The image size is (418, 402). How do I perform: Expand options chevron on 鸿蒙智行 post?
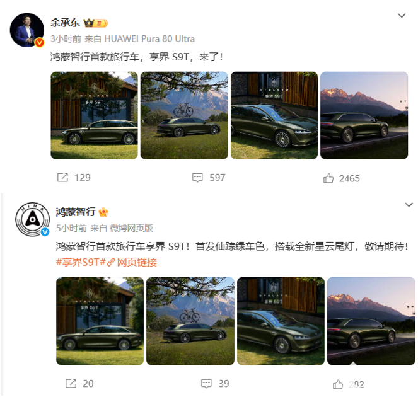click(409, 205)
